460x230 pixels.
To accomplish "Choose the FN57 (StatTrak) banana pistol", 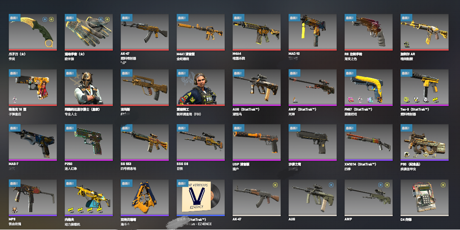I will click(x=369, y=87).
